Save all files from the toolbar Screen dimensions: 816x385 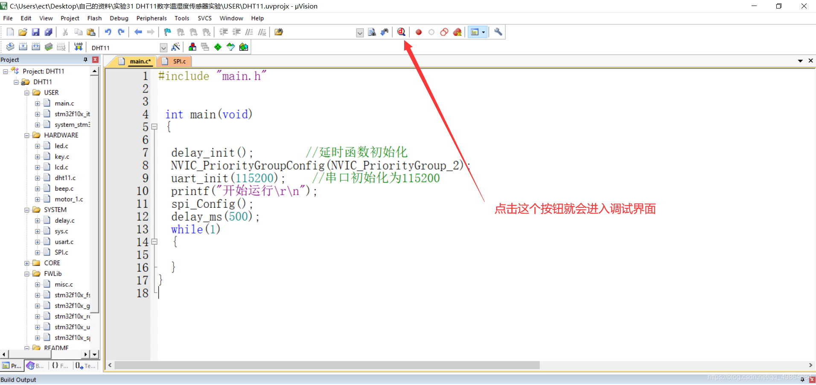point(49,32)
